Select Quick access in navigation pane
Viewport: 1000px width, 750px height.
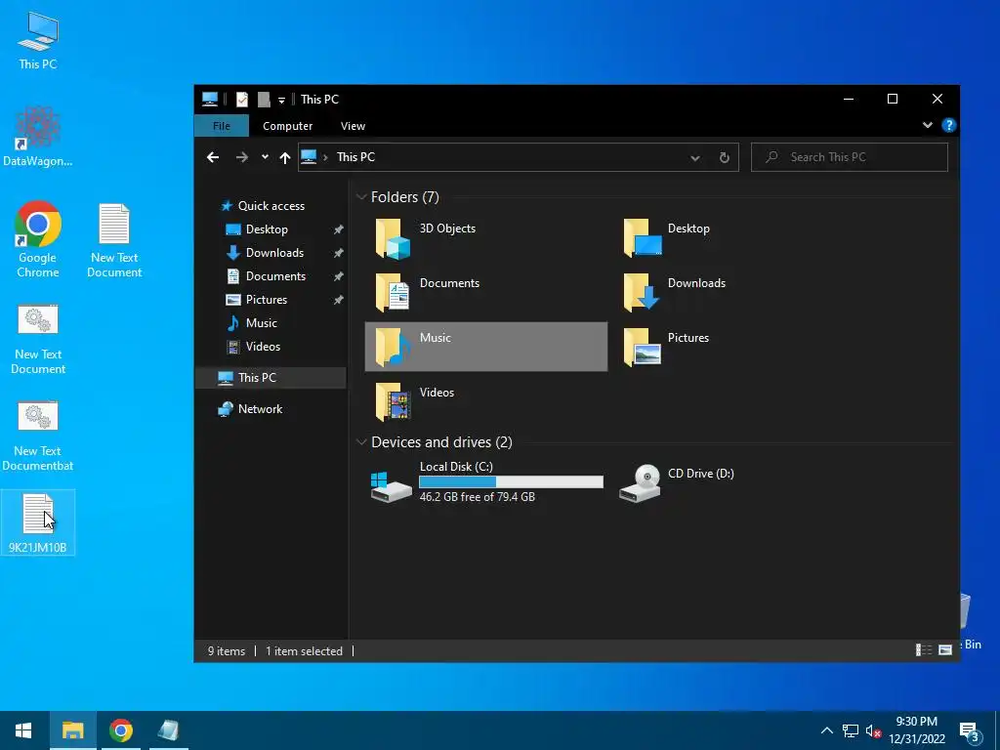pyautogui.click(x=271, y=206)
